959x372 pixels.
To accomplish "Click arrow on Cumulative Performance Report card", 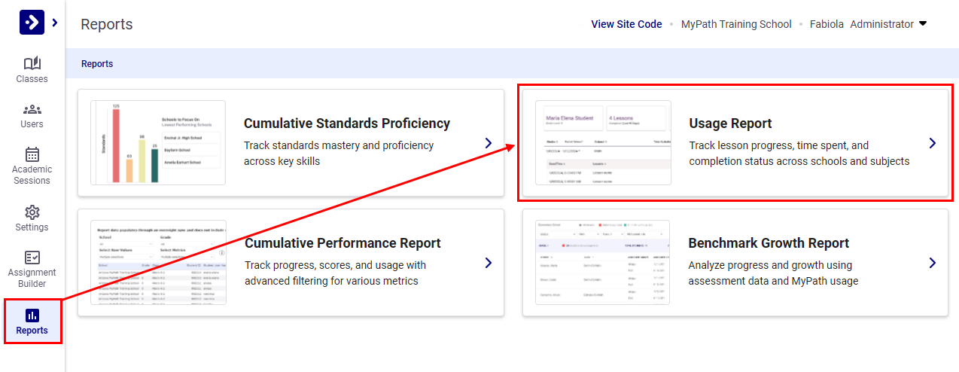I will 489,263.
